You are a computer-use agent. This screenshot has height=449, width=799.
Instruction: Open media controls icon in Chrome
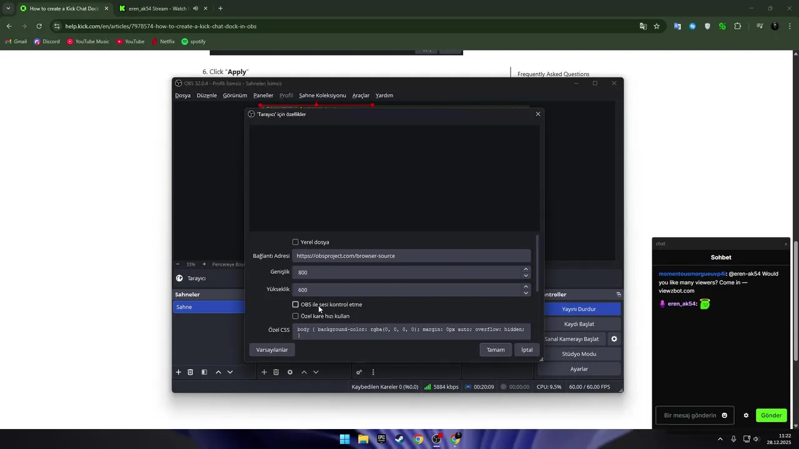point(760,26)
